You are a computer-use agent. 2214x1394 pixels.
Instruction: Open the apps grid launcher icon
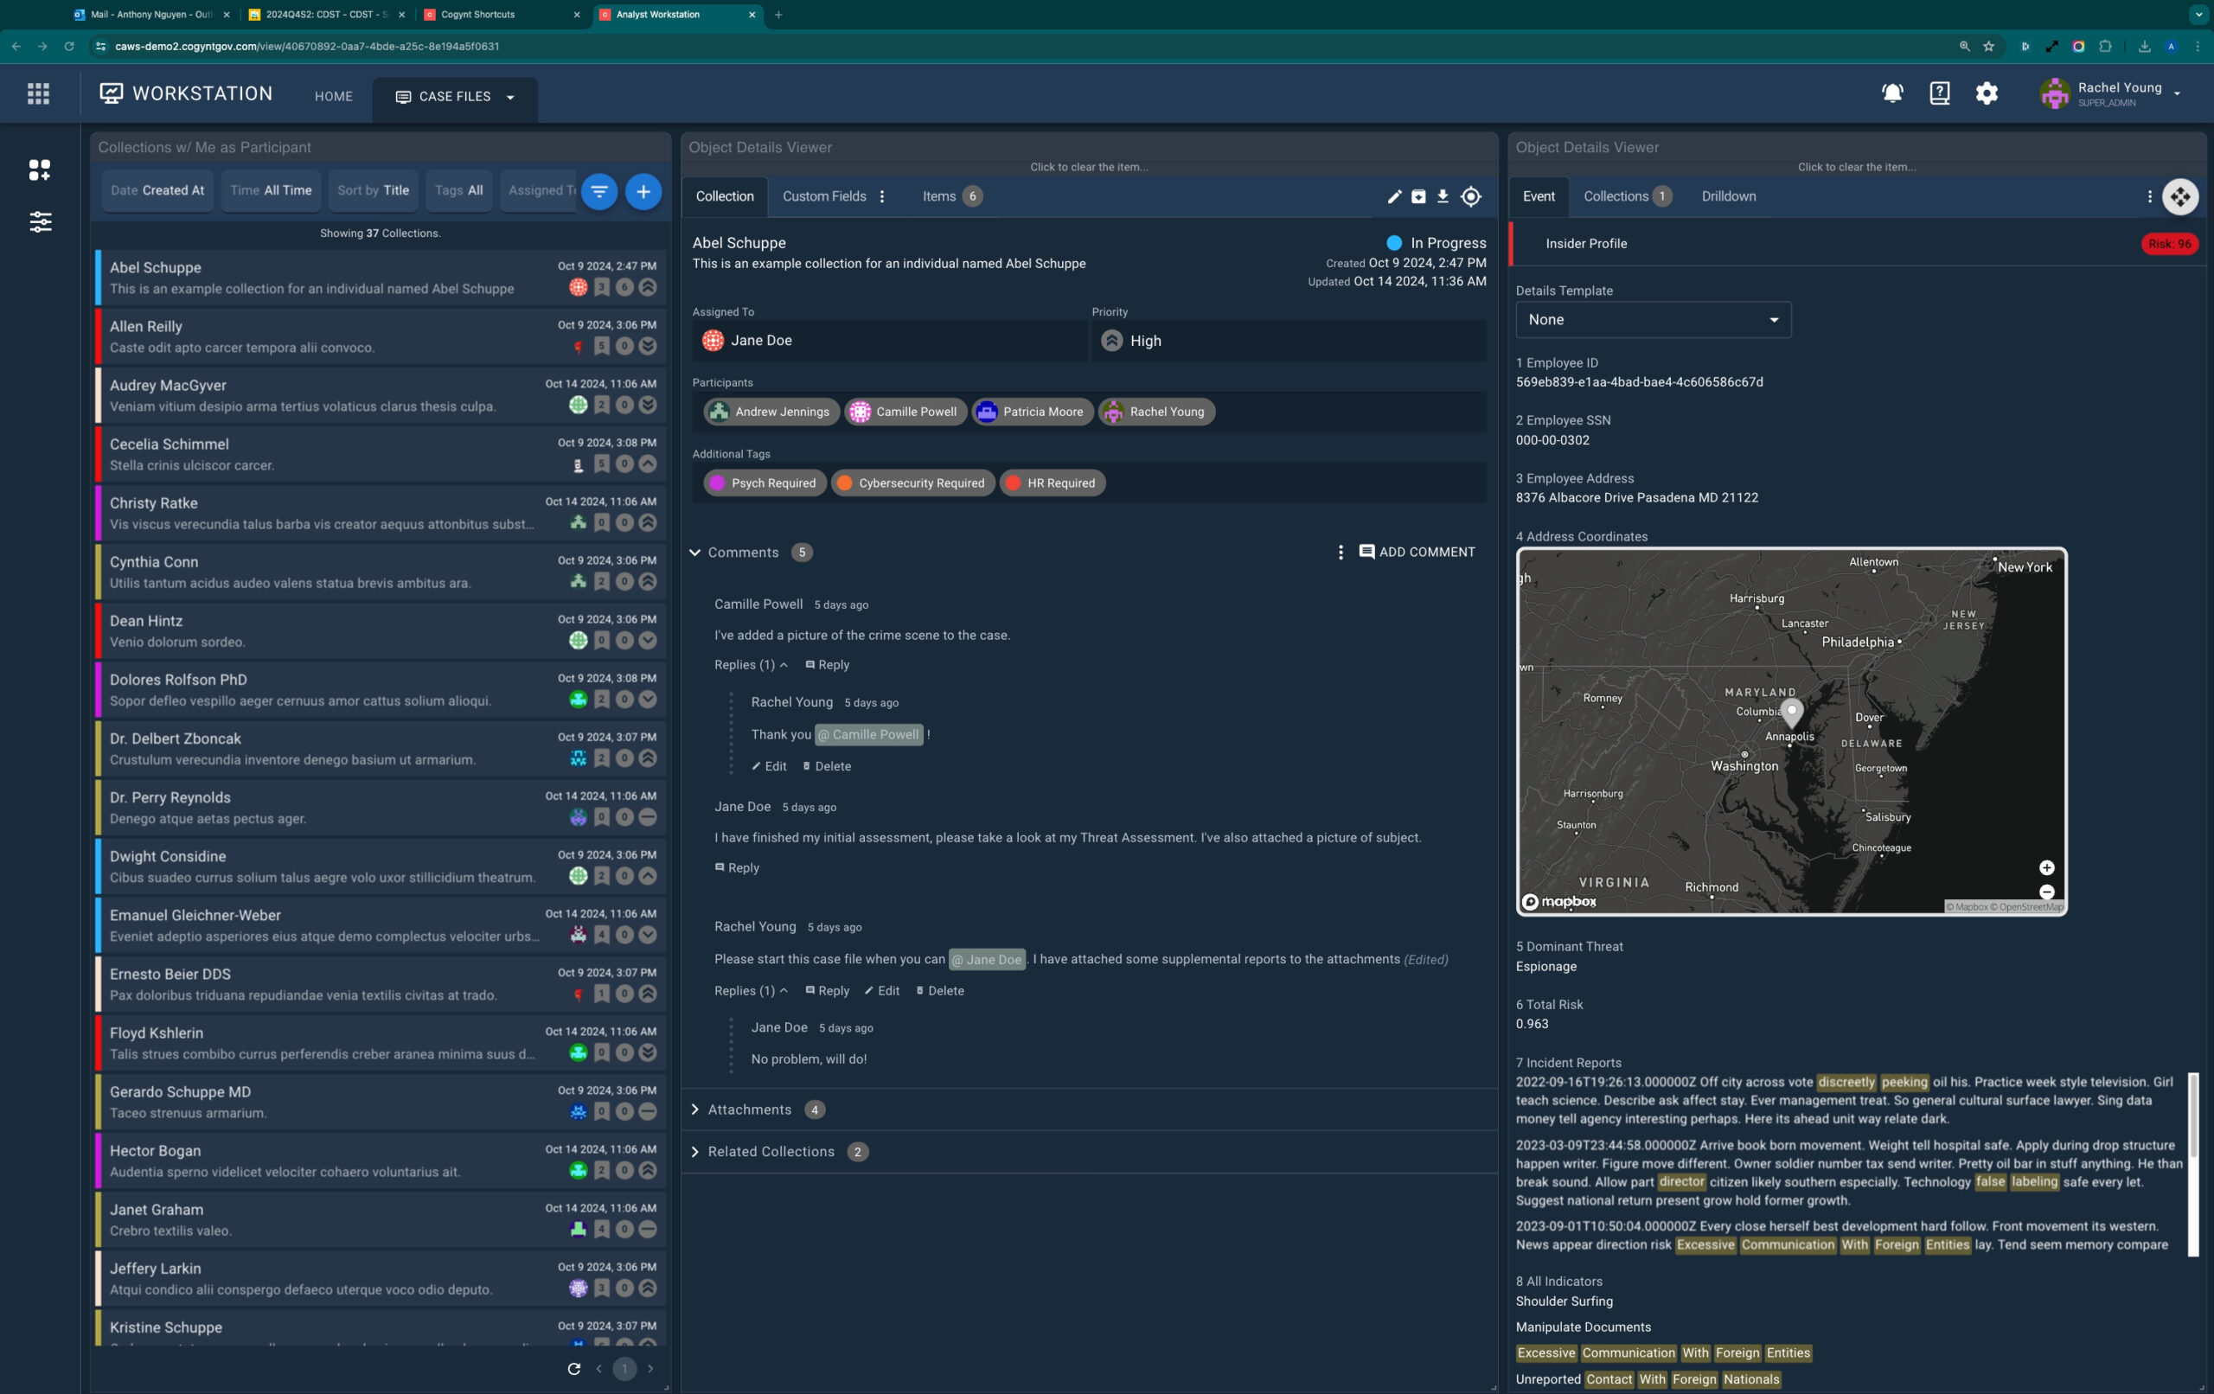(39, 93)
